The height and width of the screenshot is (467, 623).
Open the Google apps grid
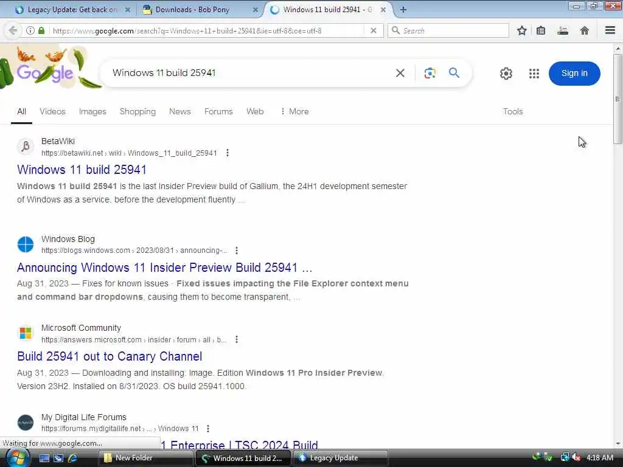pyautogui.click(x=534, y=74)
